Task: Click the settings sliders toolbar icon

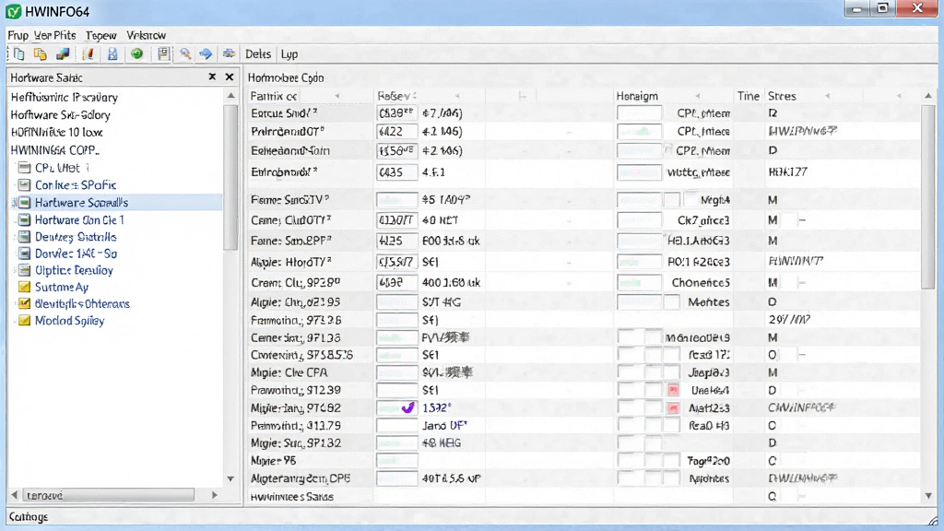Action: (229, 54)
